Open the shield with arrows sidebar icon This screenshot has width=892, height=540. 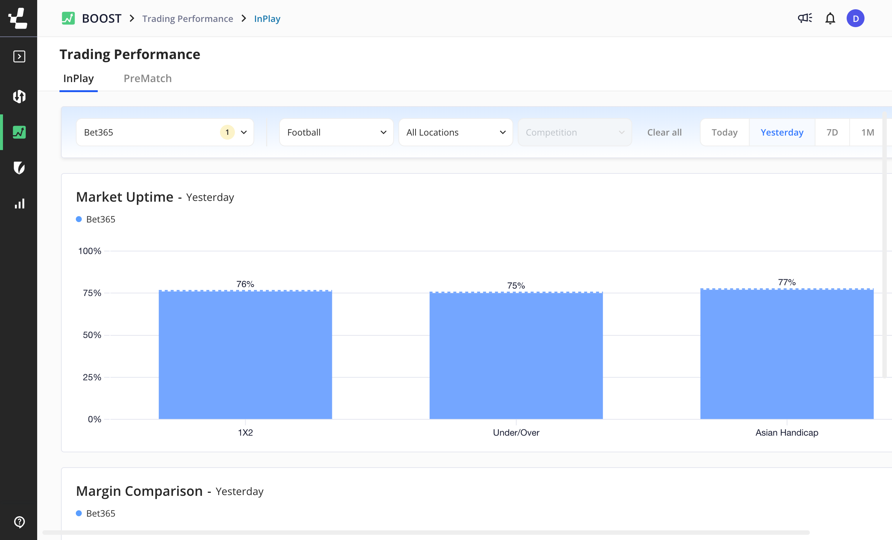19,97
